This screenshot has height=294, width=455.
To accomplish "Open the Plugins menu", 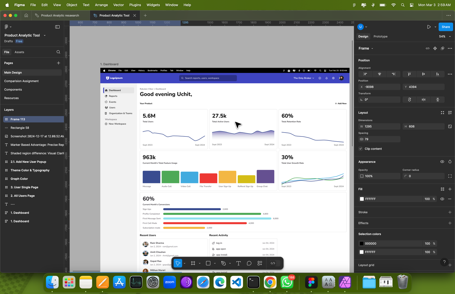I will click(x=135, y=5).
